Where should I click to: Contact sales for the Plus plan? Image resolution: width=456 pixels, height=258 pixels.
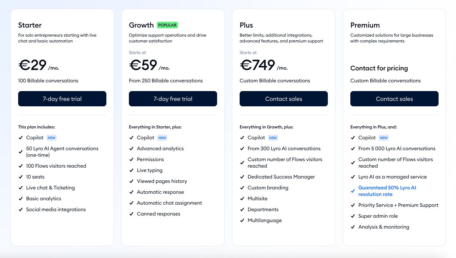(284, 99)
